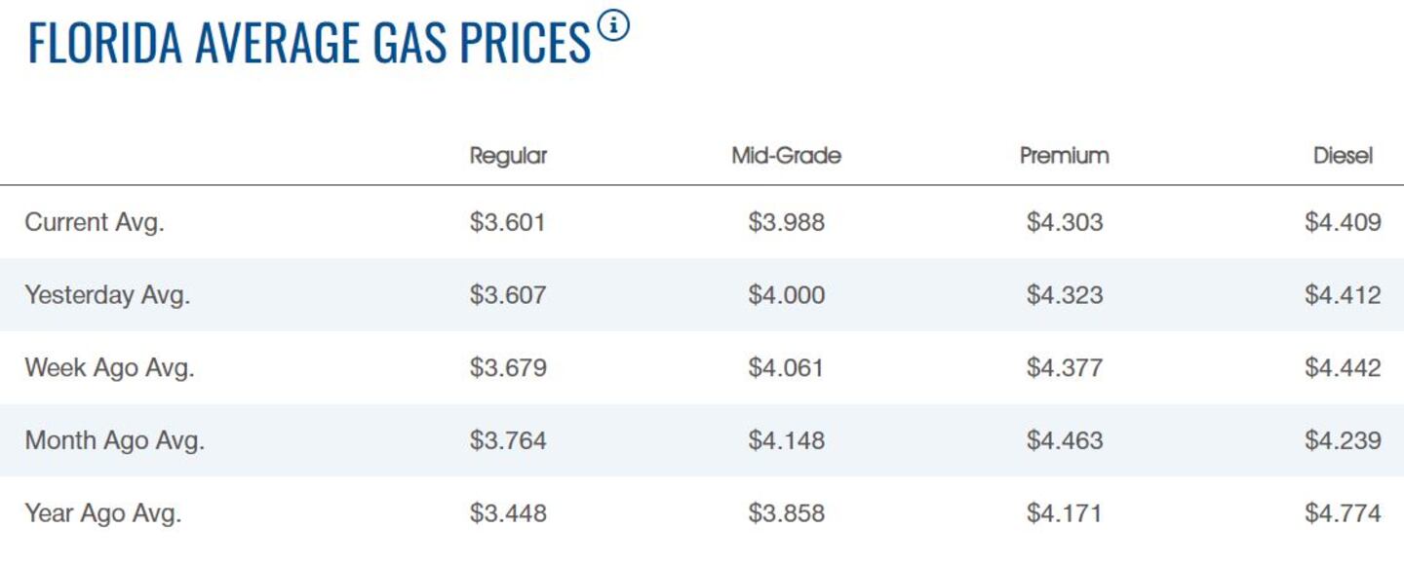The height and width of the screenshot is (567, 1404).
Task: Select the Mid-Grade column header
Action: point(786,155)
